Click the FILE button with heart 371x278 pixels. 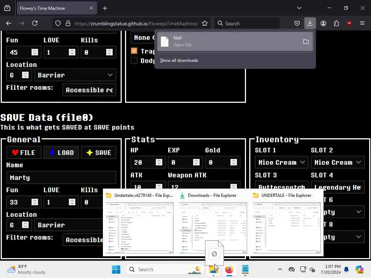click(24, 152)
